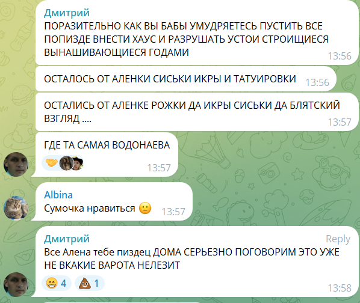Open Дмитрий's avatar beside last message
The height and width of the screenshot is (303, 360).
[16, 284]
